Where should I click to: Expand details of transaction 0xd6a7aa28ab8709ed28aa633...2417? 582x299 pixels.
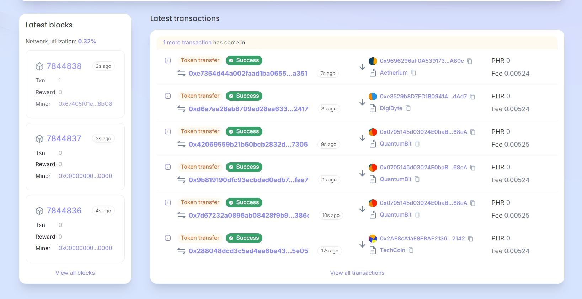coord(168,96)
